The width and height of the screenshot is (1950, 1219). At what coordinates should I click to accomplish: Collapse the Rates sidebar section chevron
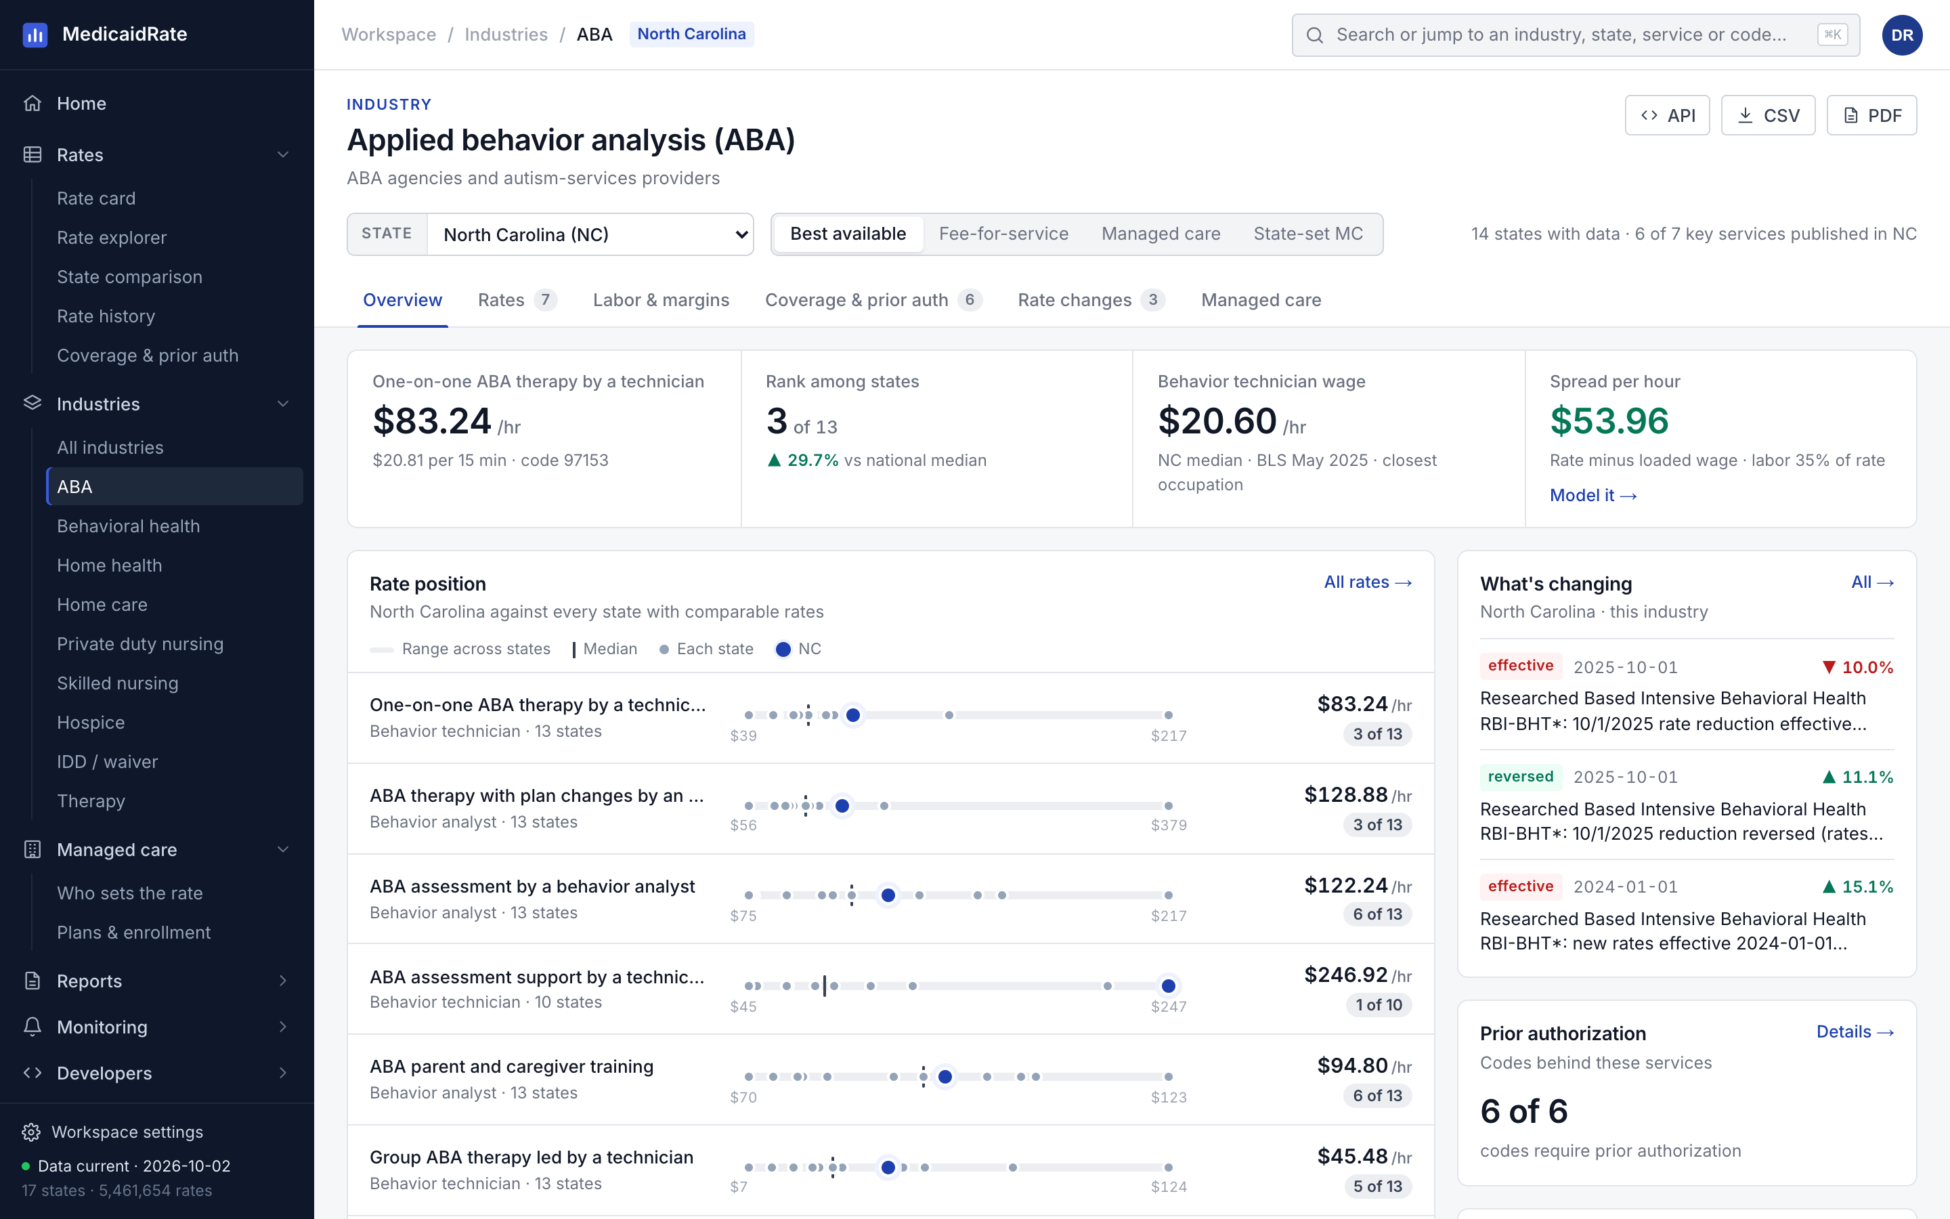click(283, 155)
